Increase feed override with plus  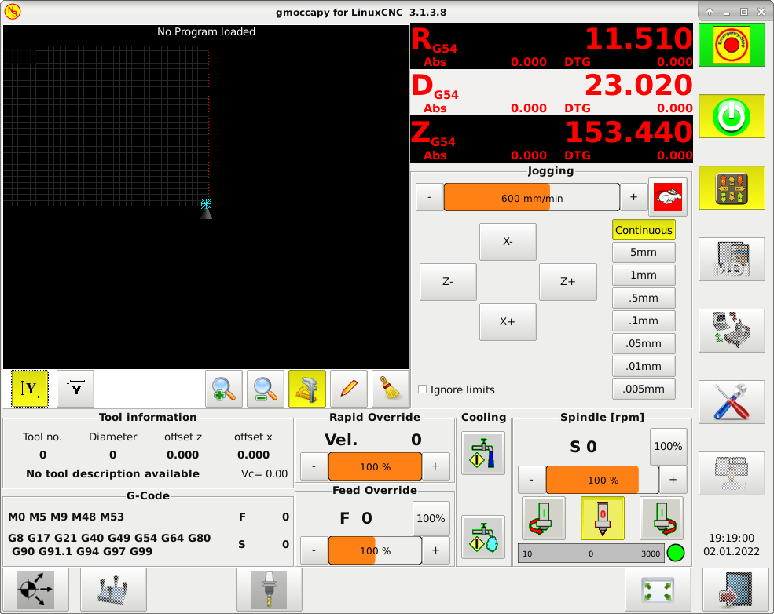click(436, 550)
